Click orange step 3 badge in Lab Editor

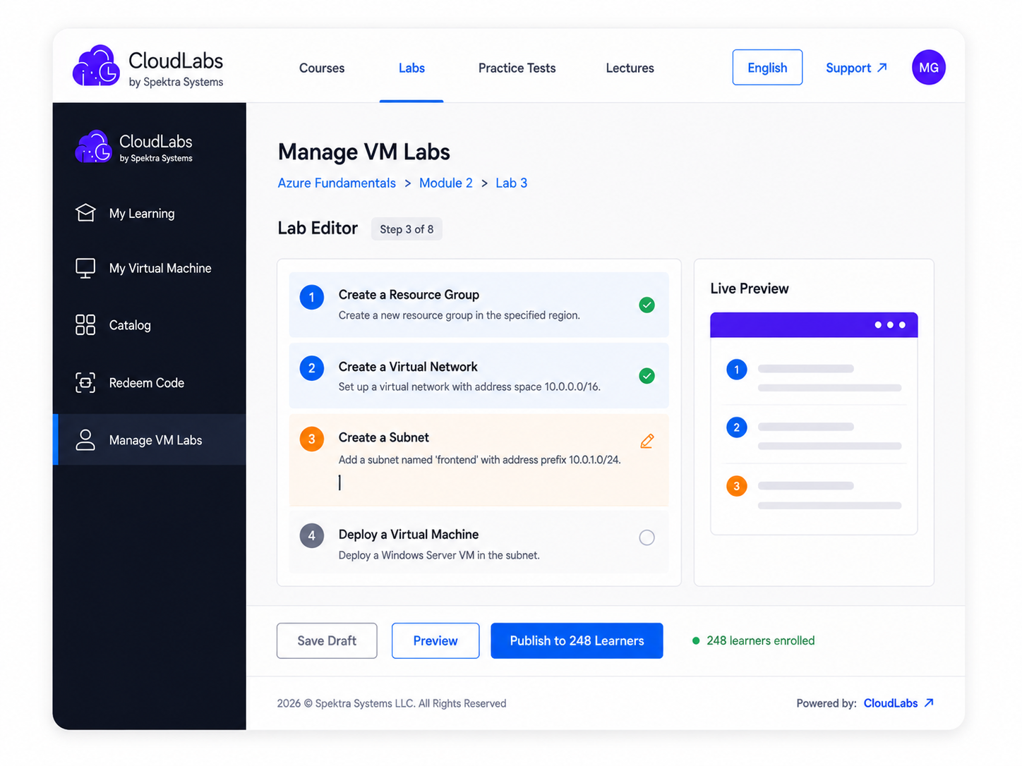coord(312,439)
